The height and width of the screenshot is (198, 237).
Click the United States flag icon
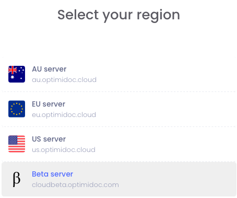point(17,144)
